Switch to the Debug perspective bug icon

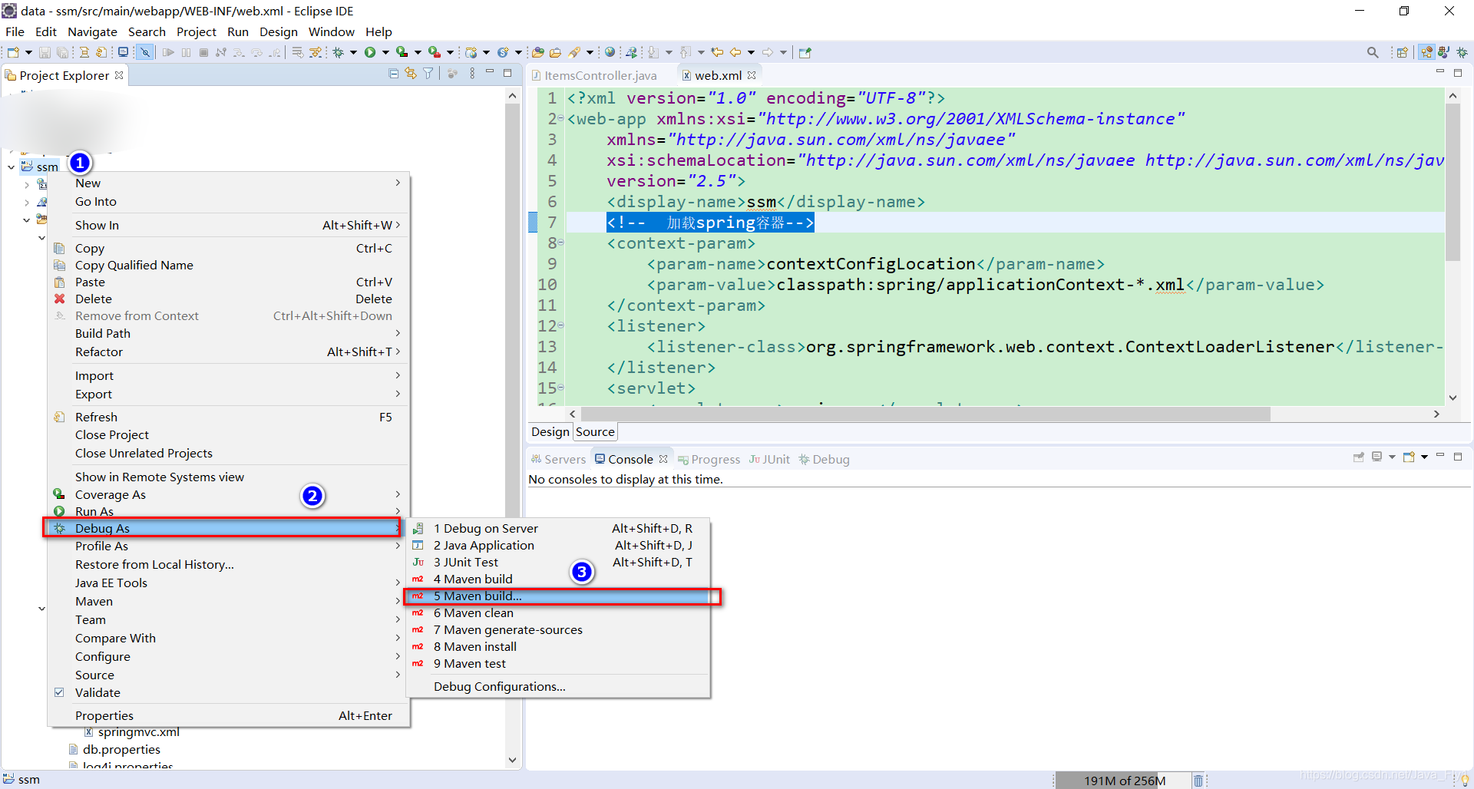pyautogui.click(x=1462, y=52)
